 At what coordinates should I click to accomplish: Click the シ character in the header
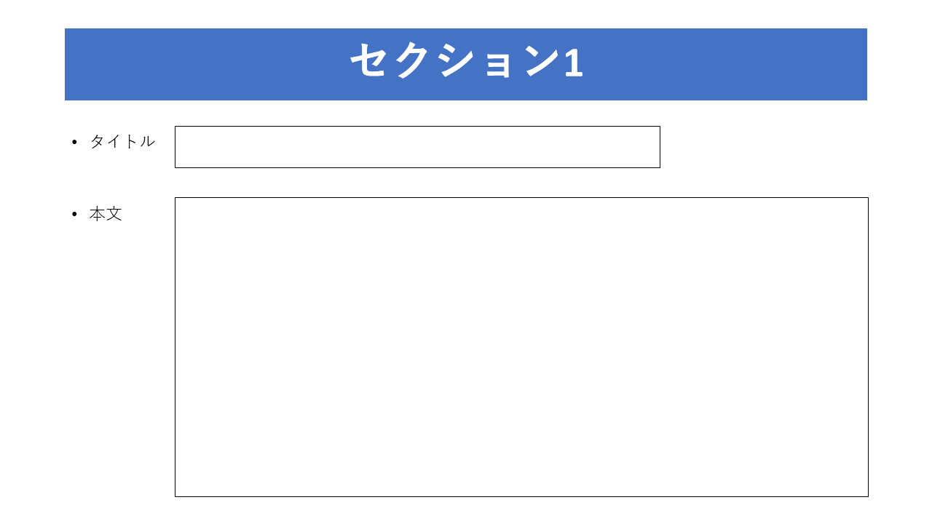click(457, 61)
